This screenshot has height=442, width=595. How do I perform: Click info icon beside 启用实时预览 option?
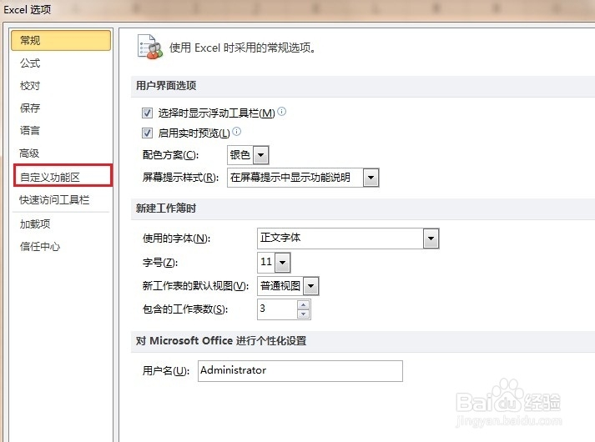(236, 132)
